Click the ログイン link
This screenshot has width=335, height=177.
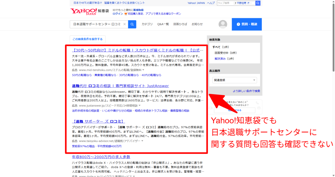[118, 14]
